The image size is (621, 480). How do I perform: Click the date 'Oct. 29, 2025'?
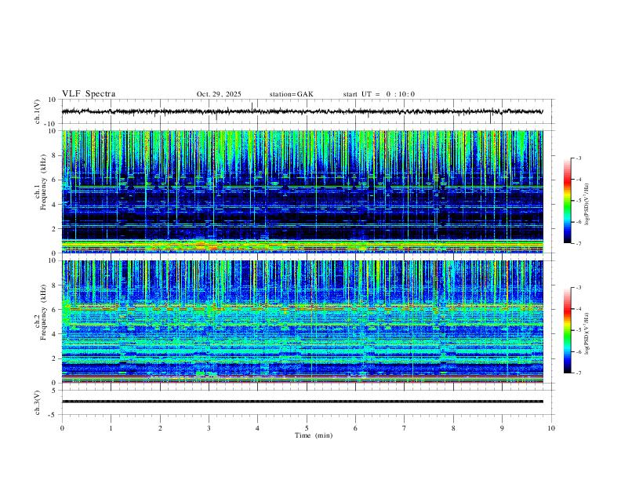coord(219,94)
